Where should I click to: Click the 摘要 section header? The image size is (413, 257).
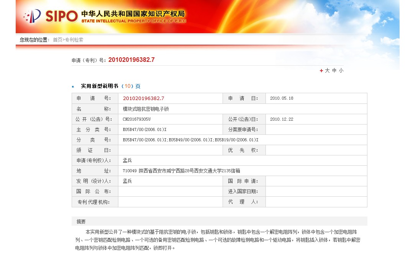coord(81,221)
